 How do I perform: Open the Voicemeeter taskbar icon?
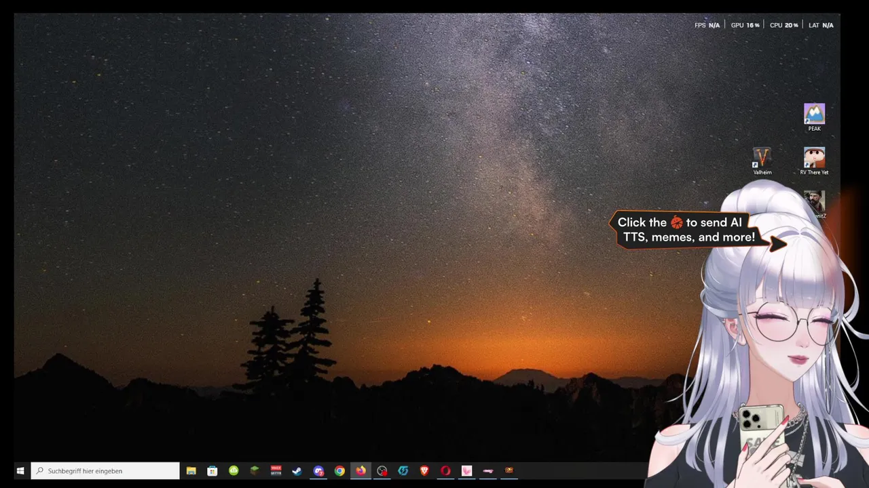[x=276, y=470]
